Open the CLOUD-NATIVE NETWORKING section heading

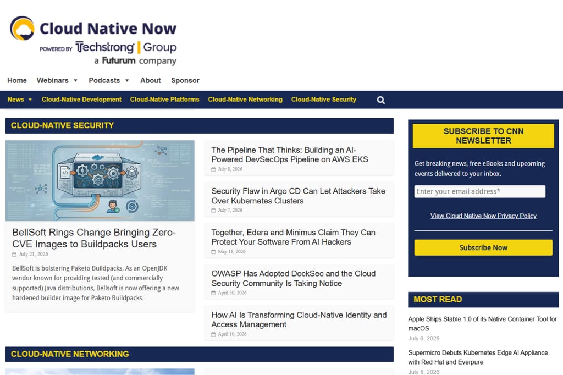[70, 354]
